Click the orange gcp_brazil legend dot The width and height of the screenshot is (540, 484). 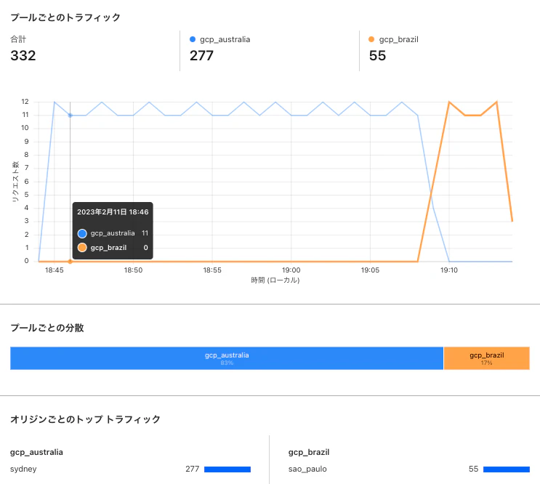click(x=371, y=39)
